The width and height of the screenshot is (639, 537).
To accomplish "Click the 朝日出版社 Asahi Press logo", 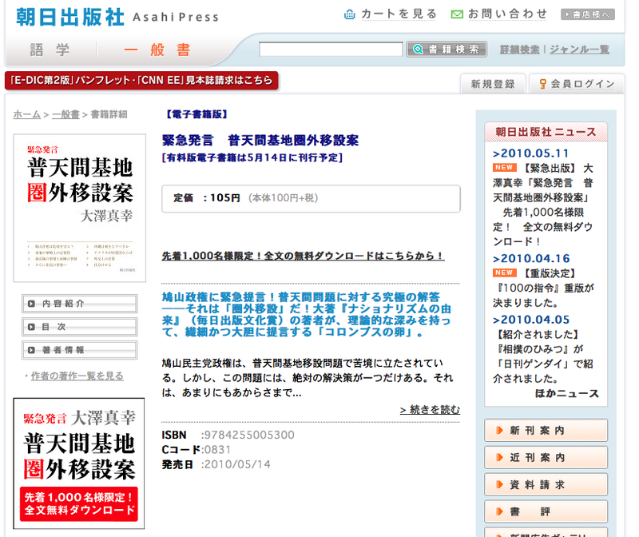I will click(117, 17).
